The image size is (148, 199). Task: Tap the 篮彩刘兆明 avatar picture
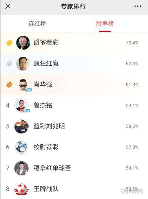[x=21, y=126]
